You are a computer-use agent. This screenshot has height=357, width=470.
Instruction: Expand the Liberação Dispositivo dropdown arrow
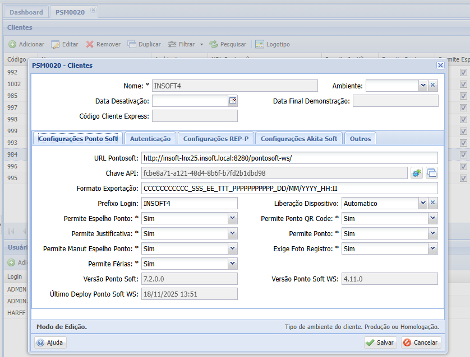pyautogui.click(x=423, y=203)
